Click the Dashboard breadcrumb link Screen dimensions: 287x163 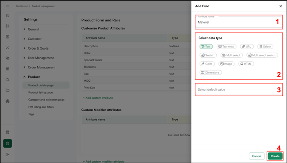pyautogui.click(x=21, y=6)
